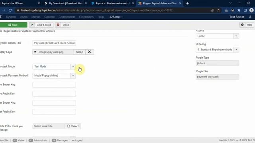Click the user profile icon in navbar
255x143 pixels.
250,17
